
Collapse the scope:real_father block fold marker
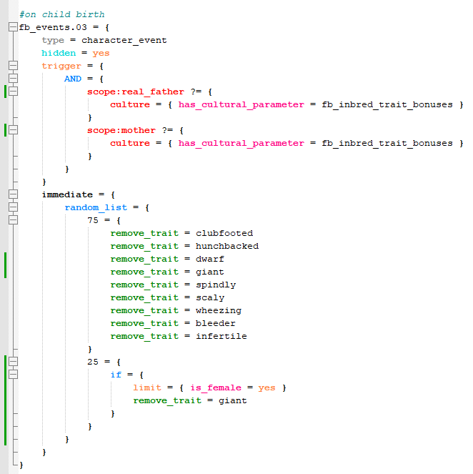coord(13,92)
